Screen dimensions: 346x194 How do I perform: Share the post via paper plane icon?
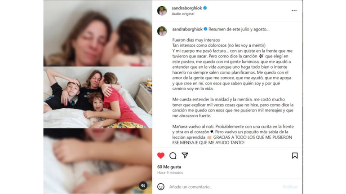[x=185, y=155]
